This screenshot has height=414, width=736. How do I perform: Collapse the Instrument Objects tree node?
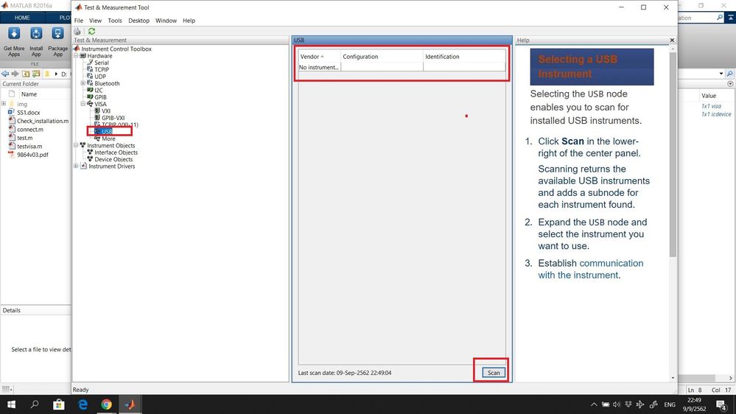click(76, 146)
